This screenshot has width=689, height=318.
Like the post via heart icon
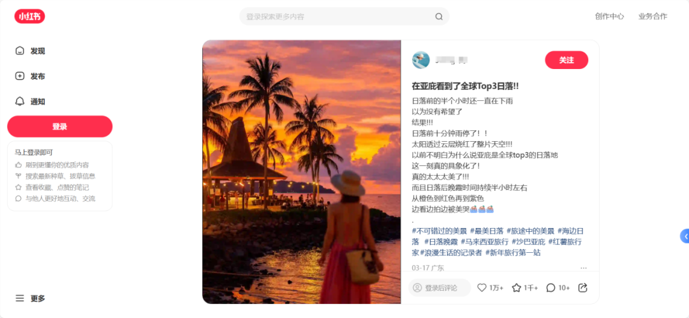(x=482, y=287)
